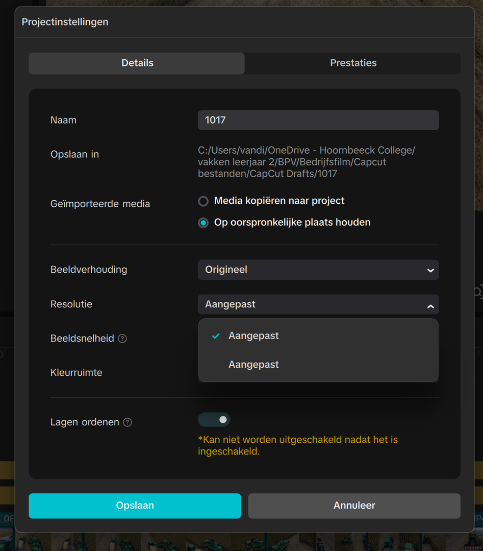Click the Projectinstellingen dialog title bar
This screenshot has width=483, height=551.
pos(245,22)
